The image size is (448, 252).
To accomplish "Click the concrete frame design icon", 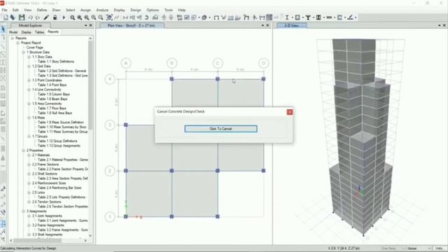I will pos(297,17).
